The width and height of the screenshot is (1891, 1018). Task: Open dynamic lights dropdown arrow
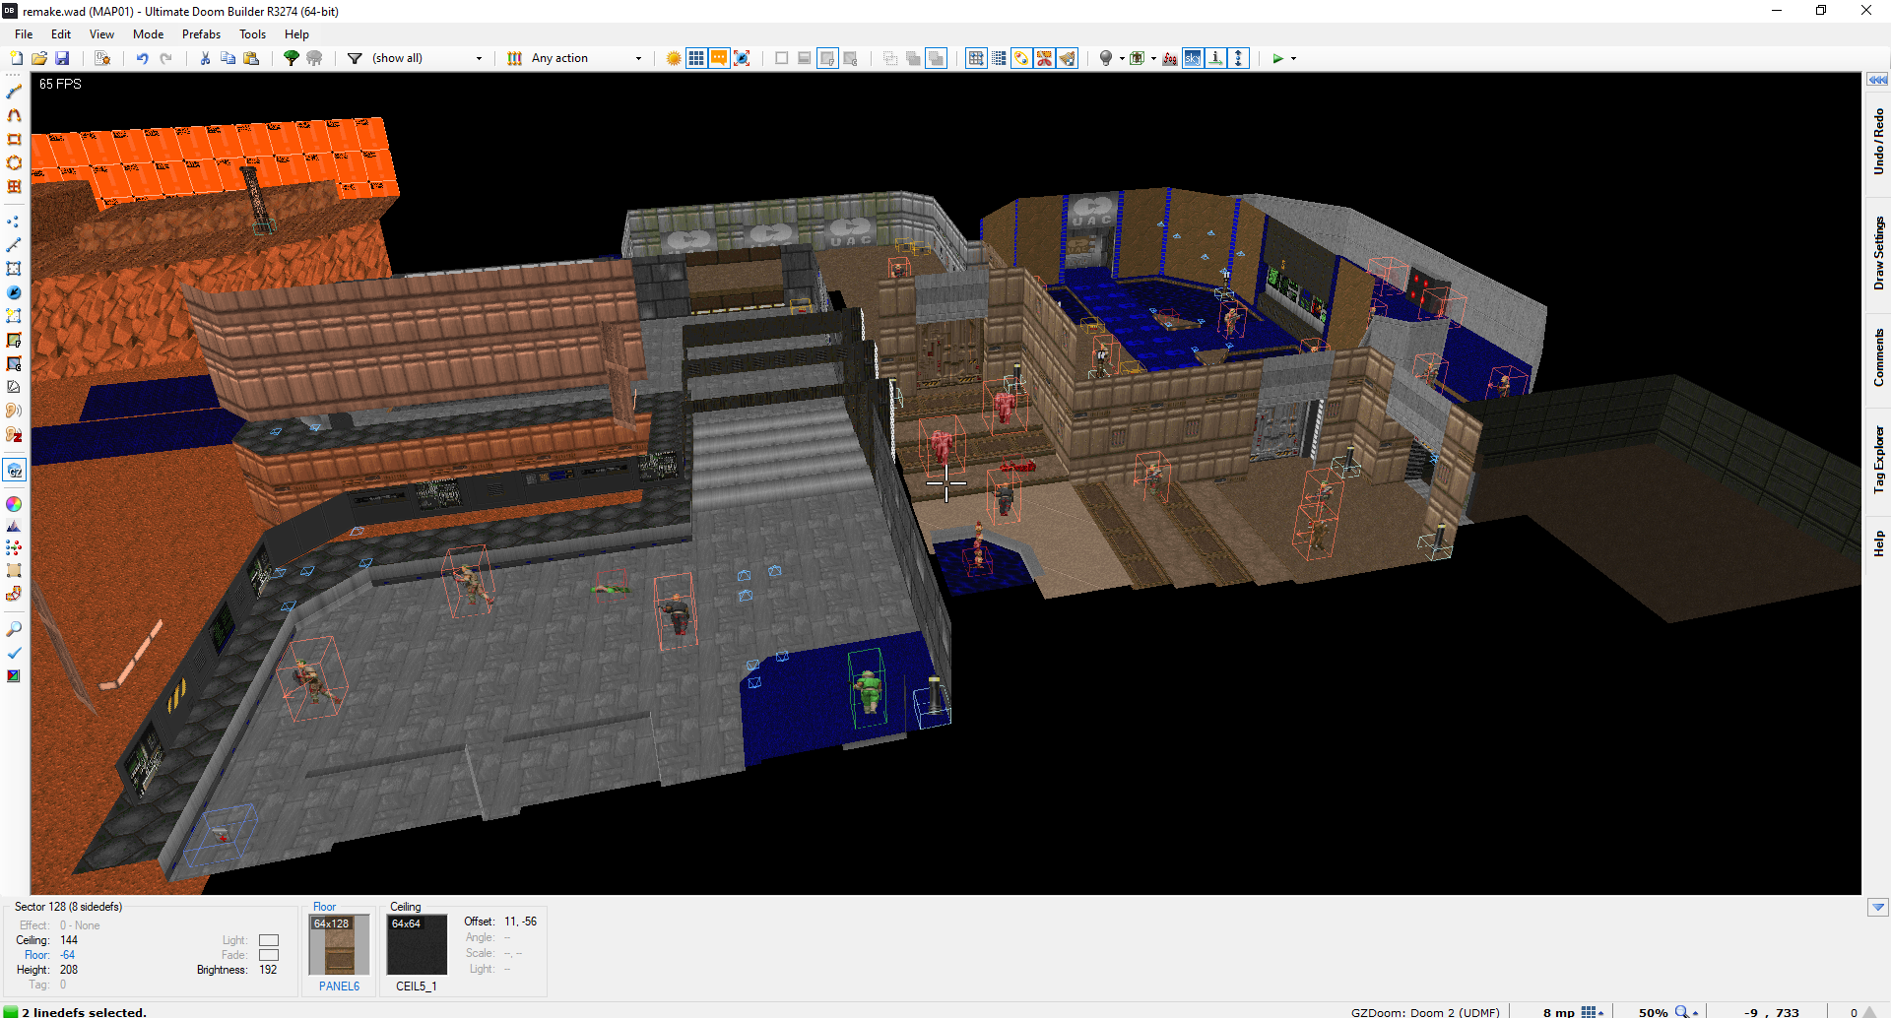(1122, 58)
